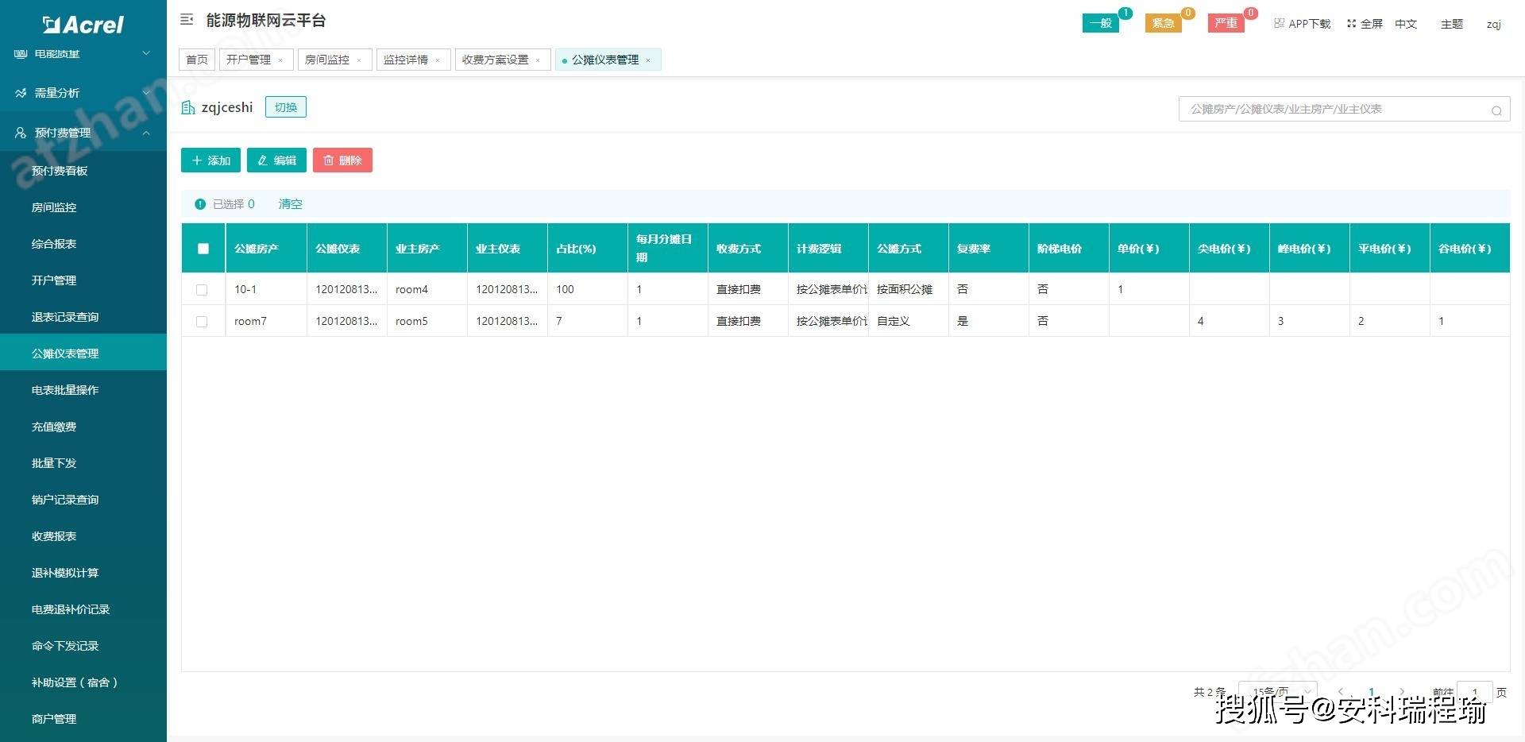1525x742 pixels.
Task: Close the 公摊仪表管理 tab
Action: (x=648, y=60)
